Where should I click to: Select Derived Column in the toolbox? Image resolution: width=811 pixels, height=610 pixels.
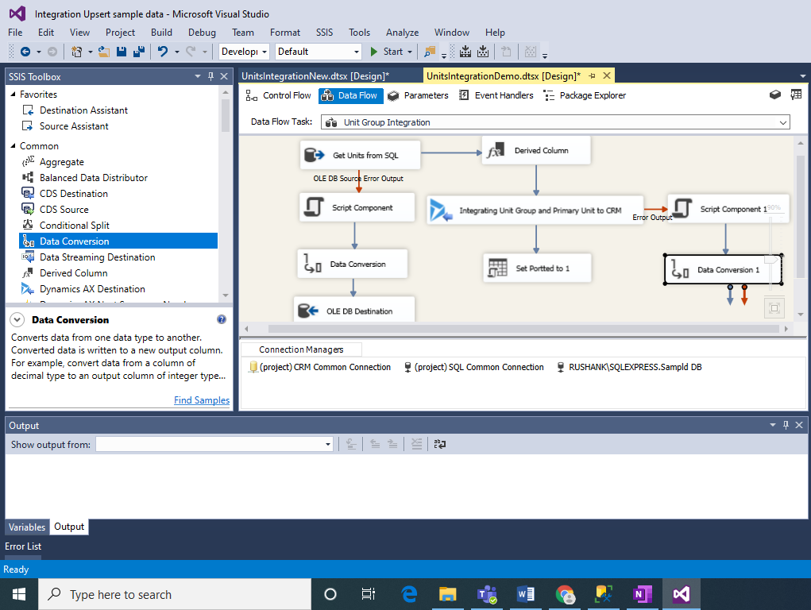tap(73, 273)
